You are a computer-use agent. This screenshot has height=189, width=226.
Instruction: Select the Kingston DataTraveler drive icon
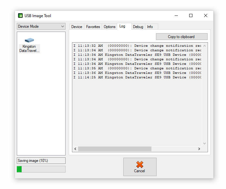click(x=29, y=40)
